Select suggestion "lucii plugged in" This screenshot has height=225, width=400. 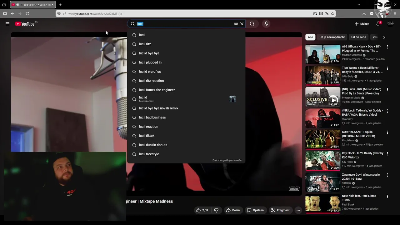(186, 62)
